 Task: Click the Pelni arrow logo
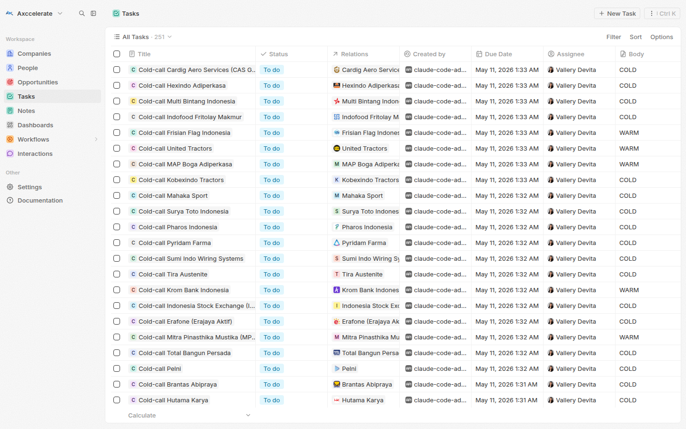pyautogui.click(x=337, y=368)
